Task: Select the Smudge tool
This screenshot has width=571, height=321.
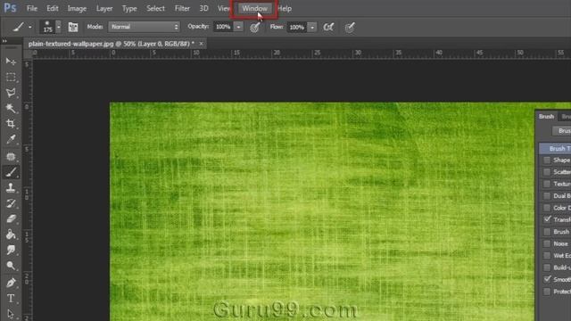Action: point(11,250)
